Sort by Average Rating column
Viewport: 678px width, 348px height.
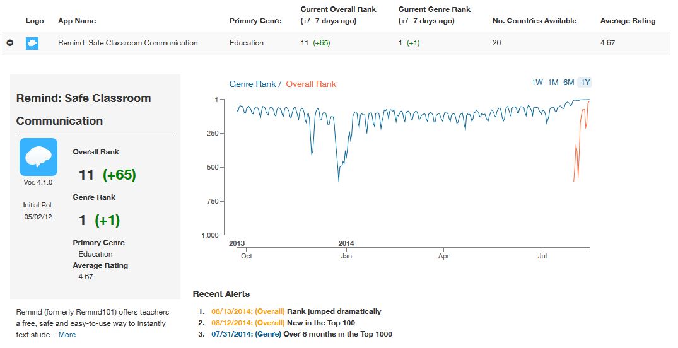tap(628, 21)
